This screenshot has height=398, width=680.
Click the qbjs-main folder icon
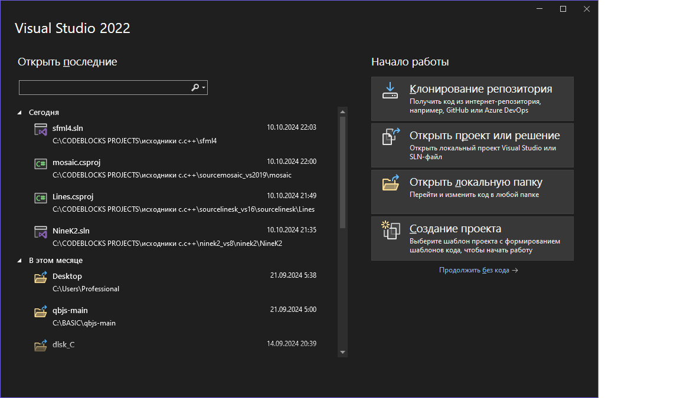[x=41, y=311]
